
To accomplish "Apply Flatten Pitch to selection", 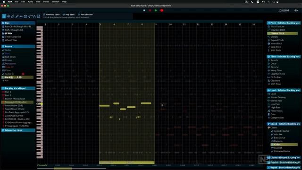I will (x=282, y=34).
